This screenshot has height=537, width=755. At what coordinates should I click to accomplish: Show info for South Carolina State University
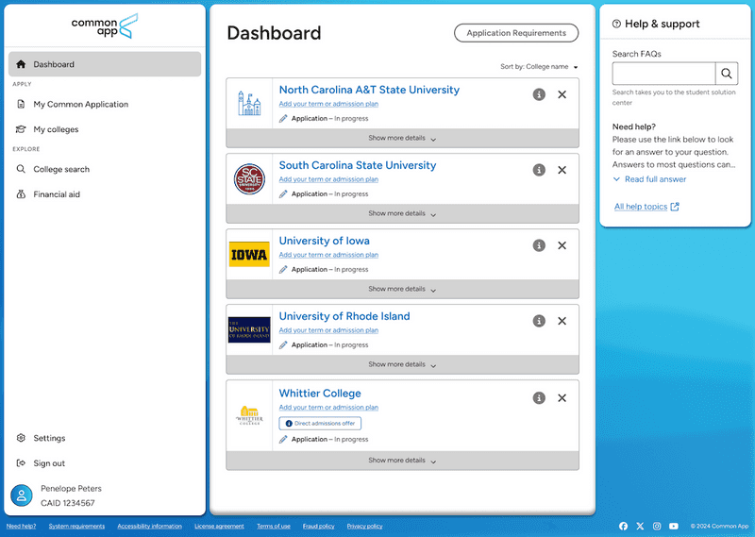point(539,170)
